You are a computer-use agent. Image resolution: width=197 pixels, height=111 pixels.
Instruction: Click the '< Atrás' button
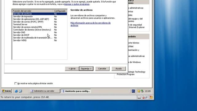[72, 68]
